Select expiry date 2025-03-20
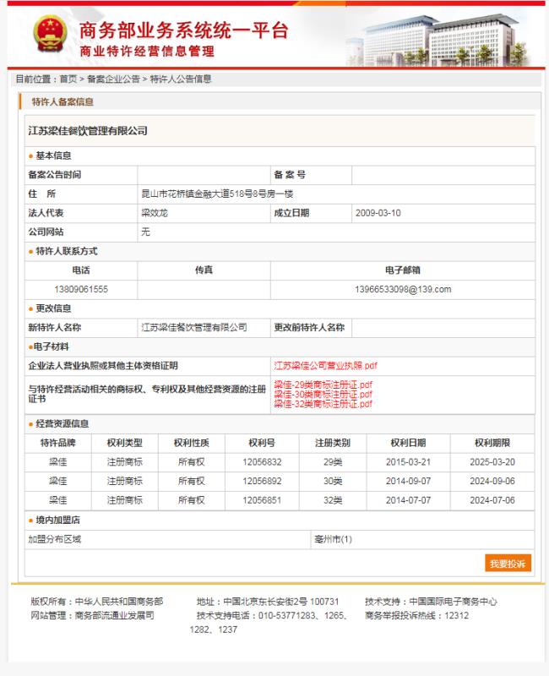 tap(492, 462)
